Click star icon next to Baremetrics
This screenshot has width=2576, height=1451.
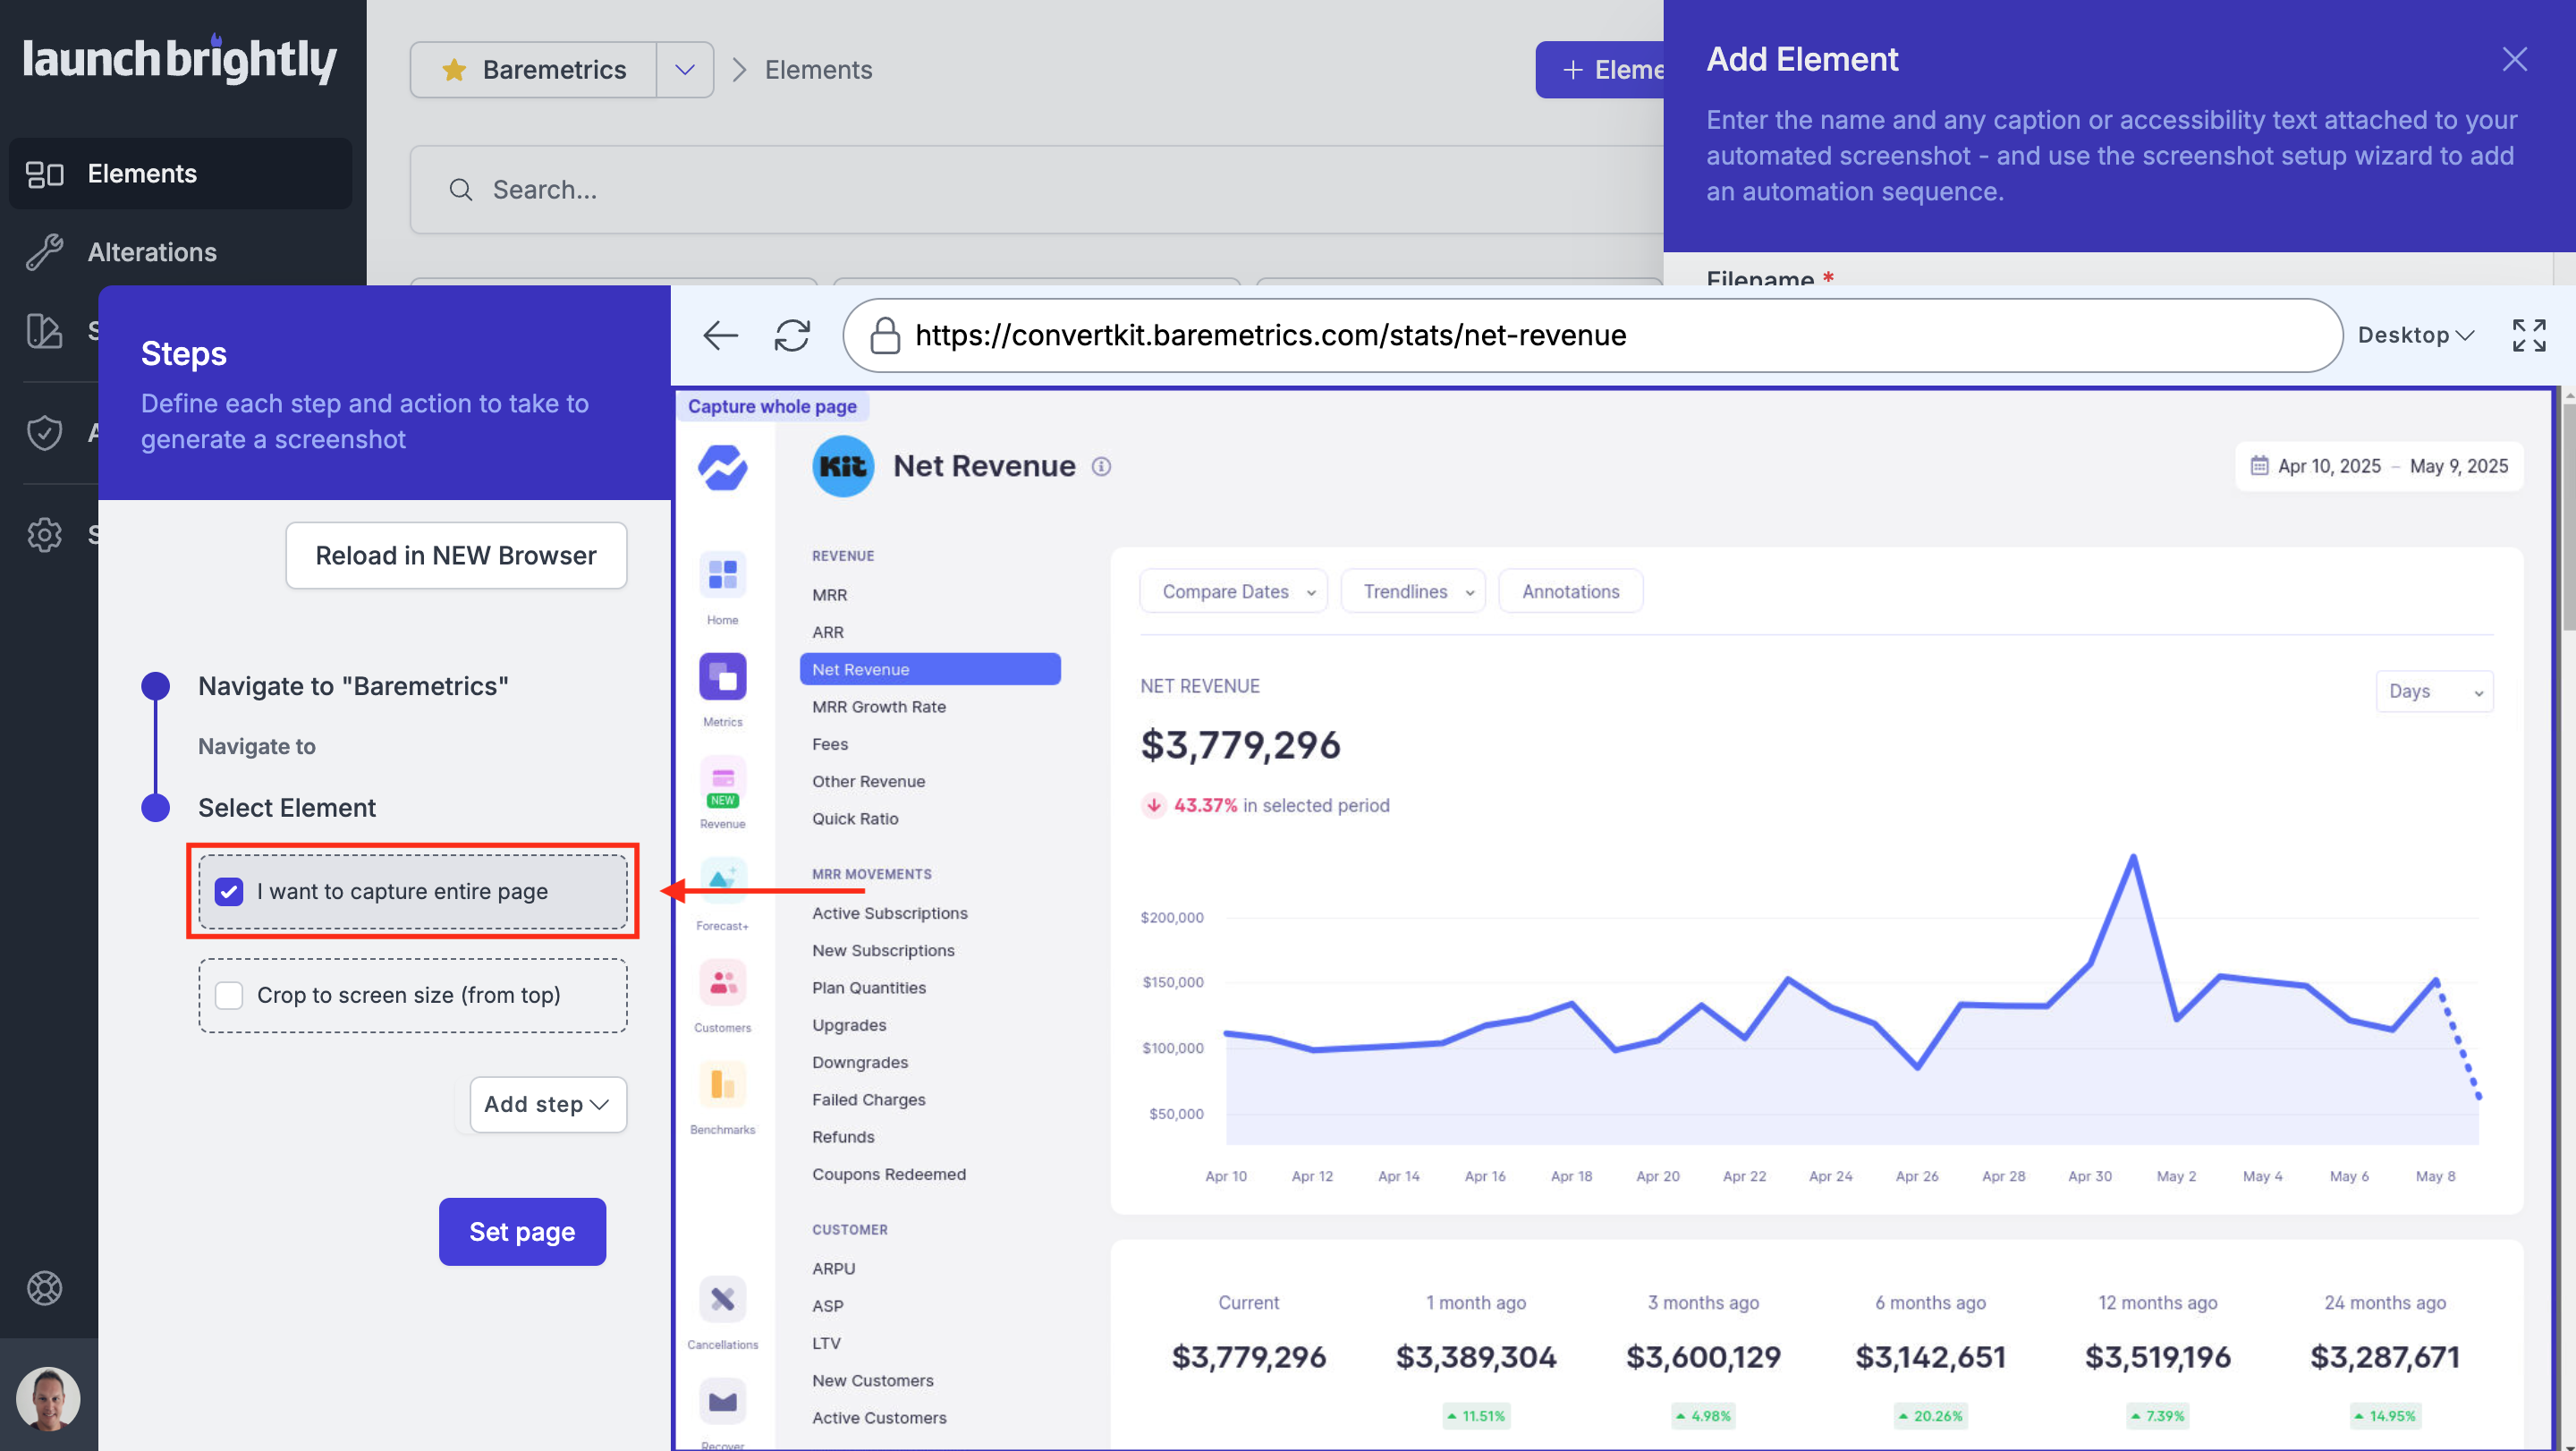tap(454, 69)
